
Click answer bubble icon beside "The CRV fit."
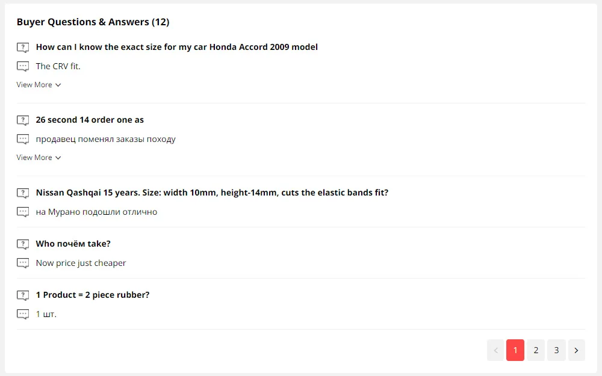(23, 67)
